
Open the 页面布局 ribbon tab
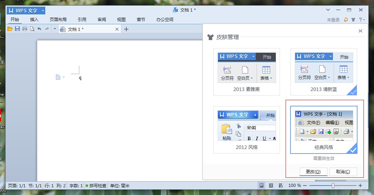58,20
